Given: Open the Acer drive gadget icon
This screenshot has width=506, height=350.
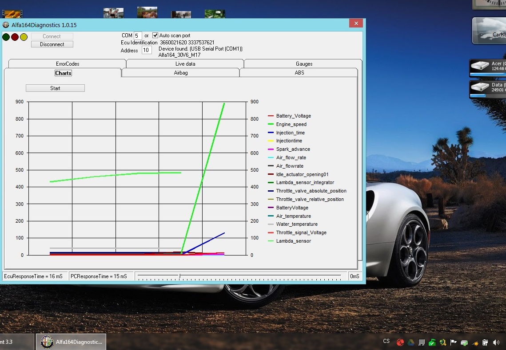Looking at the screenshot, I should pos(480,67).
